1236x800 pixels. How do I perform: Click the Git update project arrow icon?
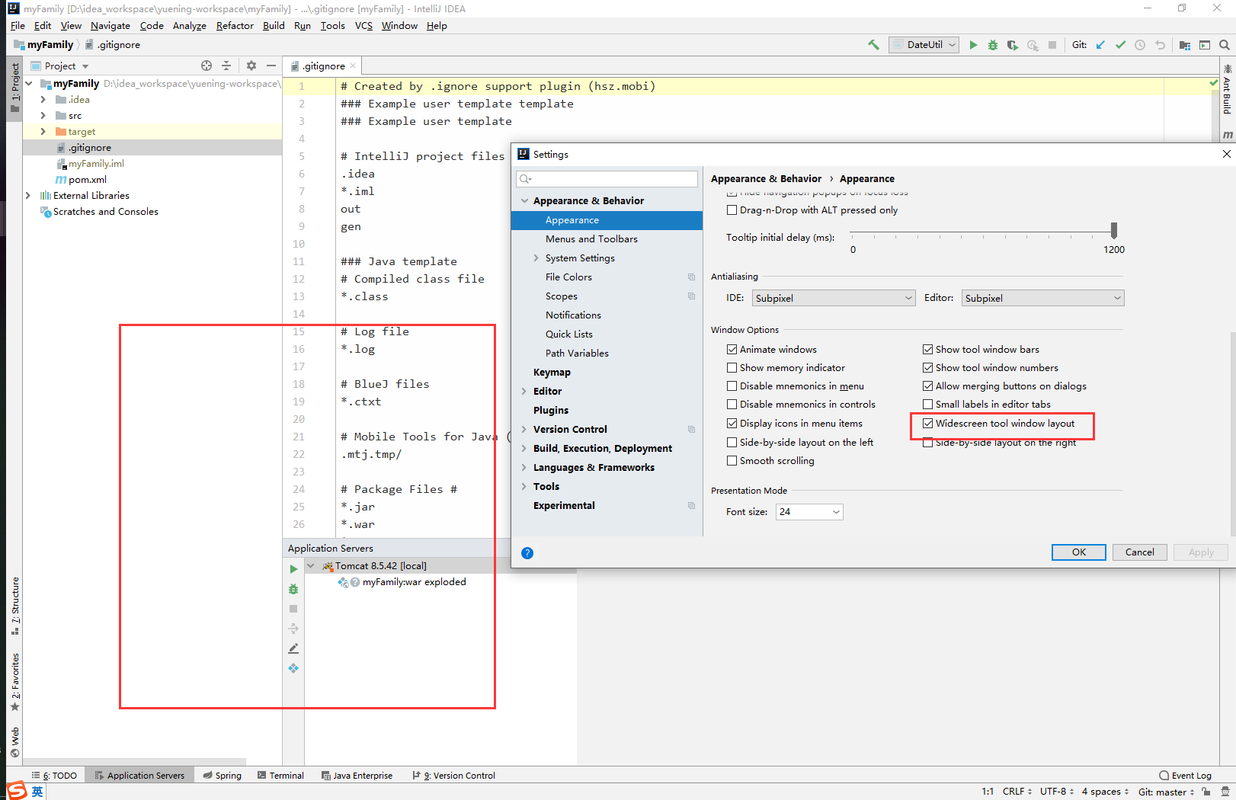[x=1100, y=45]
